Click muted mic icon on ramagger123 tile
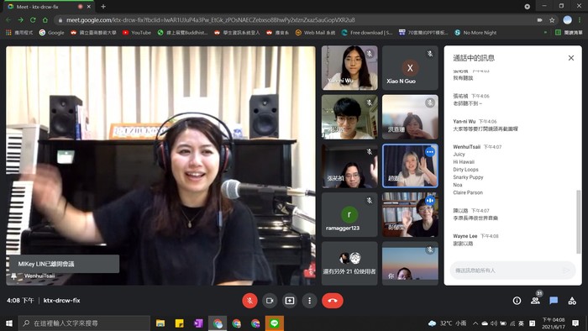 pos(370,201)
